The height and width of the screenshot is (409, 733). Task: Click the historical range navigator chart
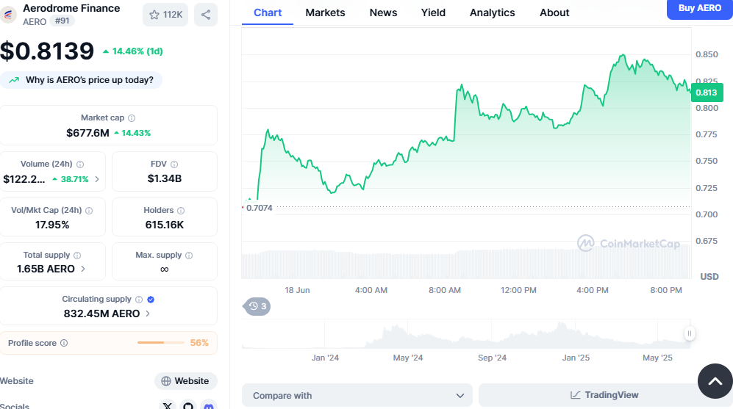pos(465,334)
